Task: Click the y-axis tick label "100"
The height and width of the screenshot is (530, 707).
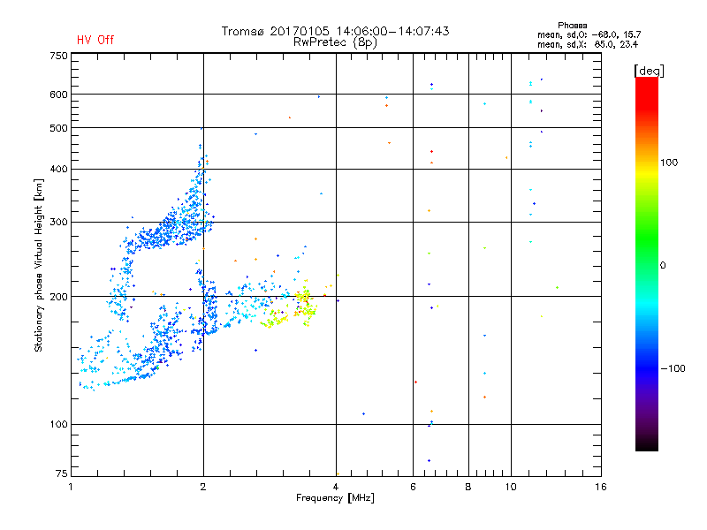Action: pos(58,425)
